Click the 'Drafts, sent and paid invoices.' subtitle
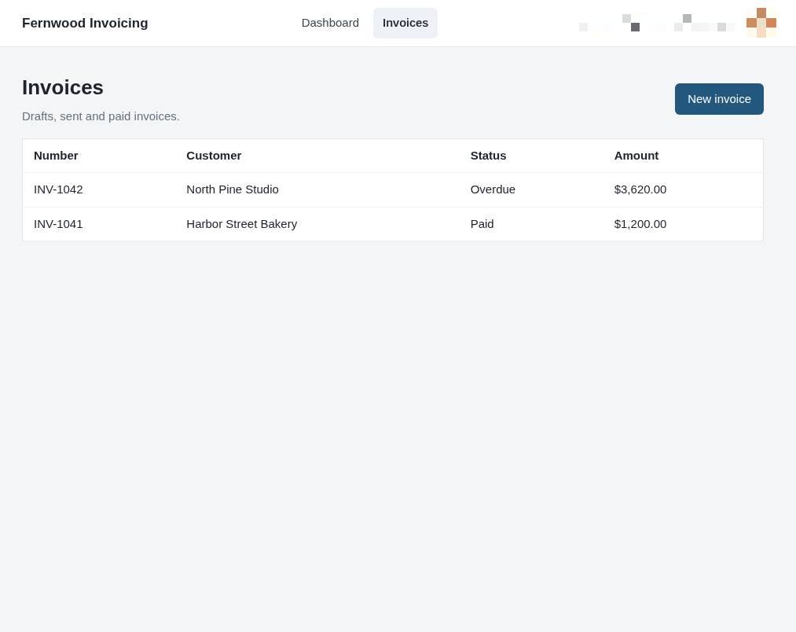The image size is (796, 632). pos(101,116)
